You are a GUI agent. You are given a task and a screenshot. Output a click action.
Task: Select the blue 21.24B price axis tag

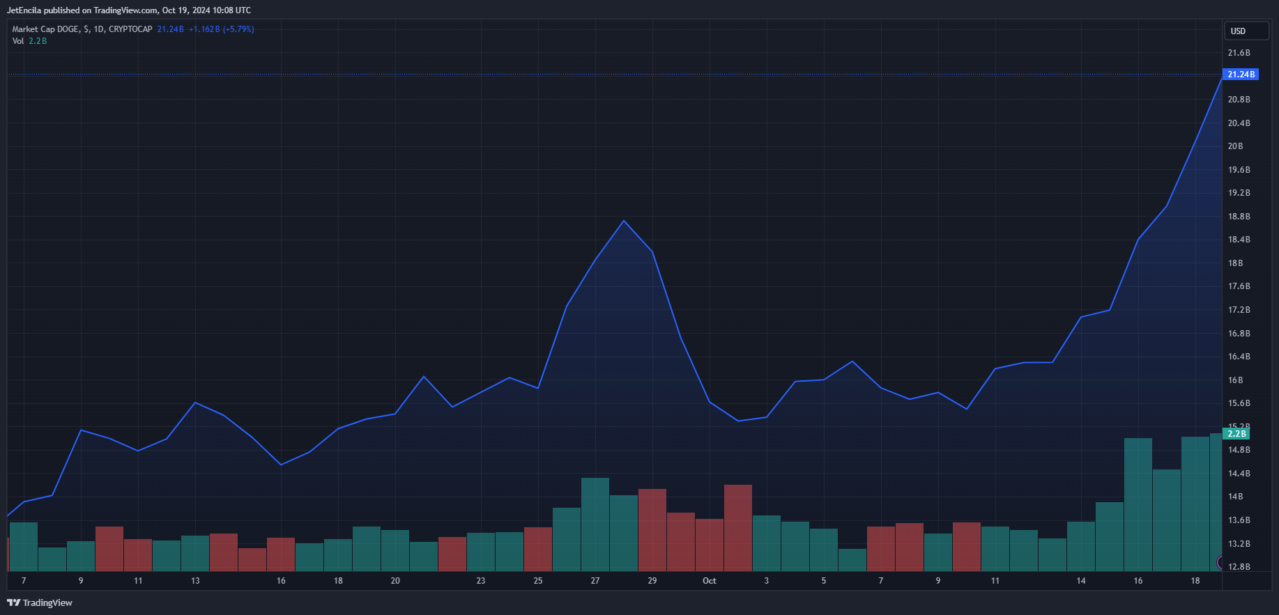pos(1241,75)
